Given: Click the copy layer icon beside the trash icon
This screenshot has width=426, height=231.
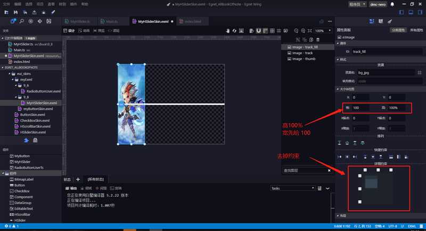Looking at the screenshot, I should coord(311,39).
